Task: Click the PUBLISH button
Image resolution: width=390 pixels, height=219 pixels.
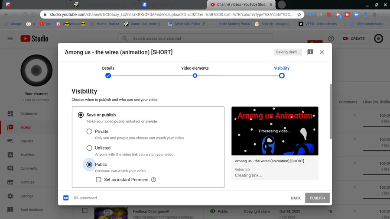Action: click(x=317, y=198)
